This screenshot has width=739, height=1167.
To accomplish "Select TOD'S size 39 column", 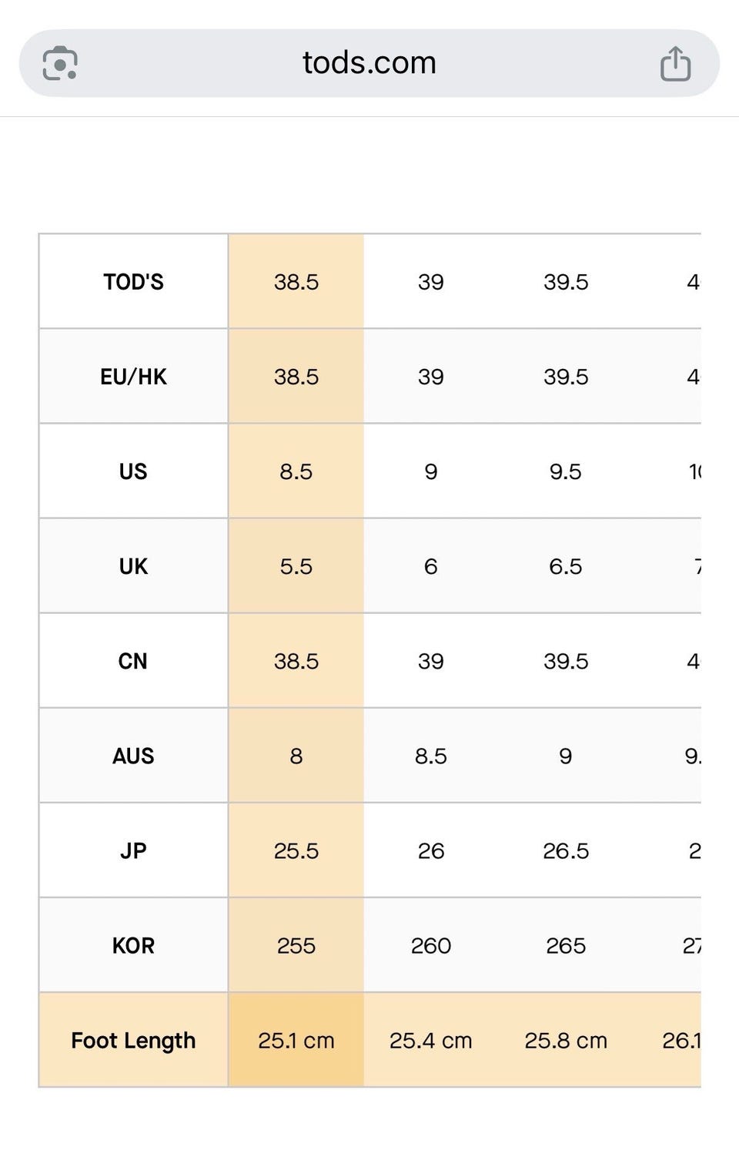I will coord(431,282).
